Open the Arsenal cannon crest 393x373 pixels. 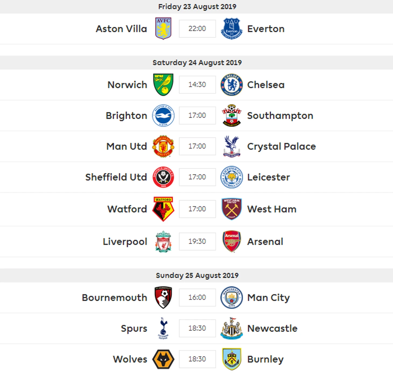[x=231, y=241]
